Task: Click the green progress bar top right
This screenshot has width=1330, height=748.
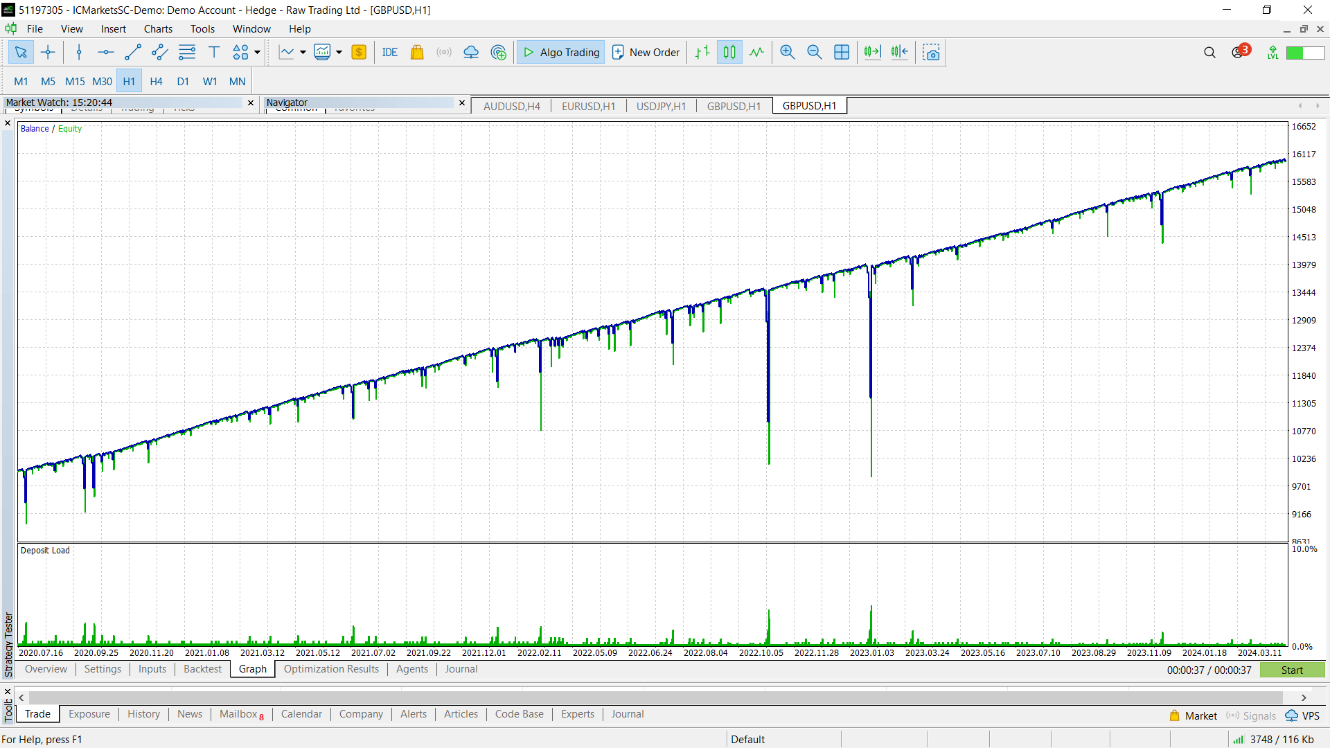Action: (x=1306, y=52)
